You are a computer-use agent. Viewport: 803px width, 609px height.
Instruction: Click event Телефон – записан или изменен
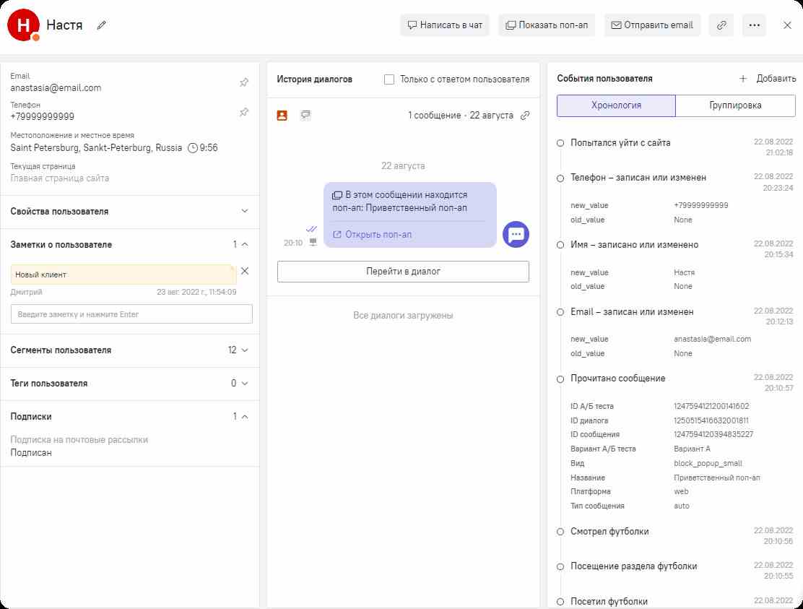pyautogui.click(x=638, y=178)
